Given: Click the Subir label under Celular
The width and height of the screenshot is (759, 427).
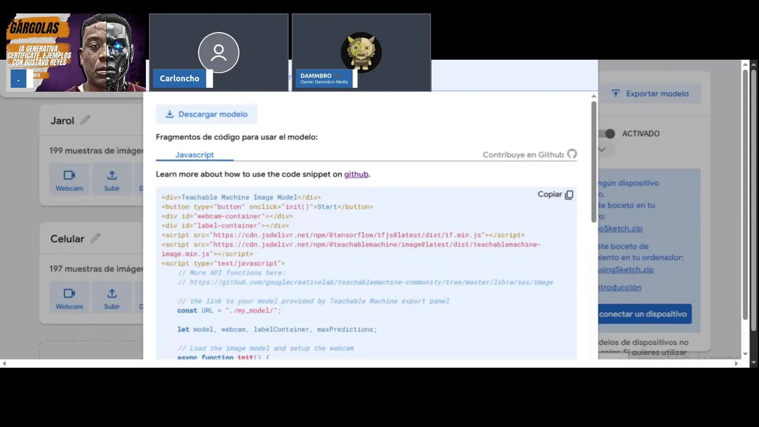Looking at the screenshot, I should pos(111,307).
